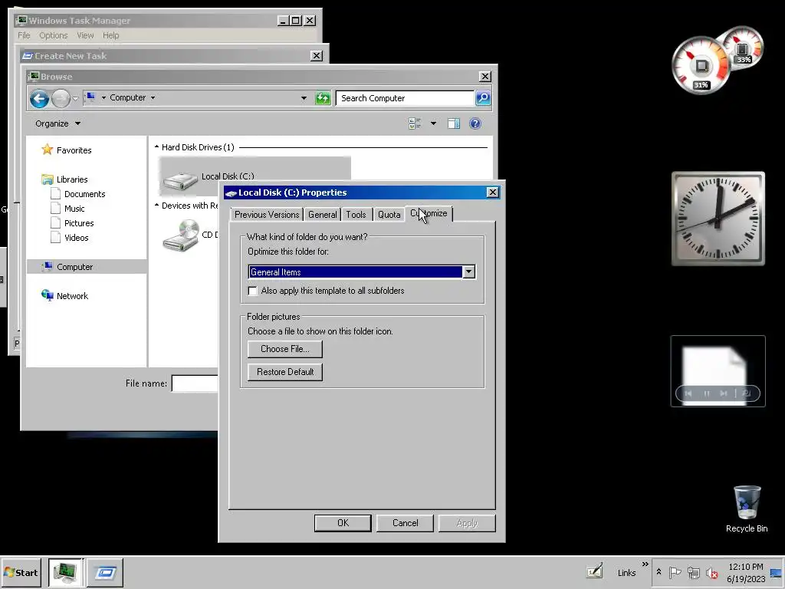Switch to the Tools tab

356,215
